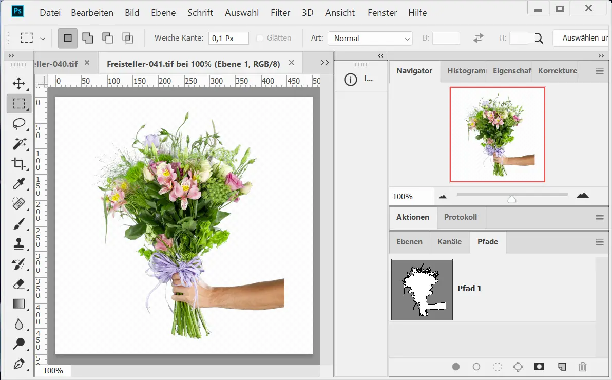
Task: Select the Pfad 1 path thumbnail
Action: [x=422, y=290]
